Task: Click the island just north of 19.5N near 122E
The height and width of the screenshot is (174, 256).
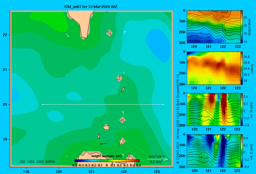Action: [122, 120]
